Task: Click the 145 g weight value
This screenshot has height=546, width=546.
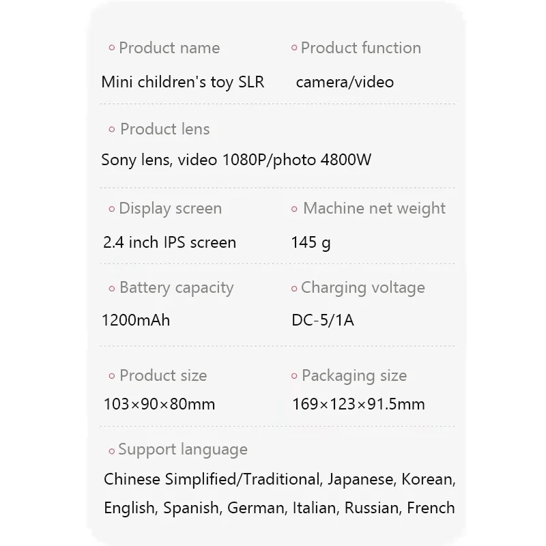Action: 311,242
